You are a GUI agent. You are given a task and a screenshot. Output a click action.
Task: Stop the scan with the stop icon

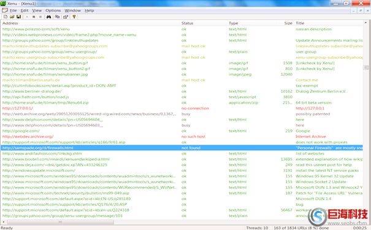pos(40,17)
